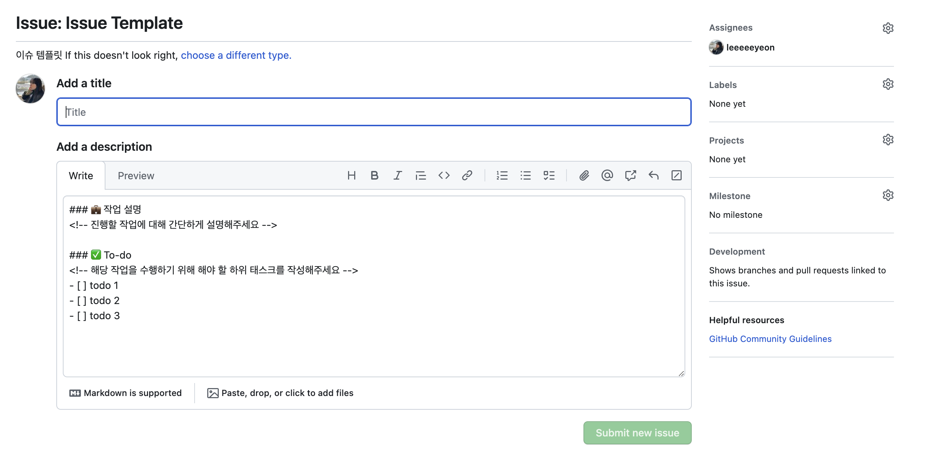Open the Assignees settings gear
938x453 pixels.
(x=888, y=28)
